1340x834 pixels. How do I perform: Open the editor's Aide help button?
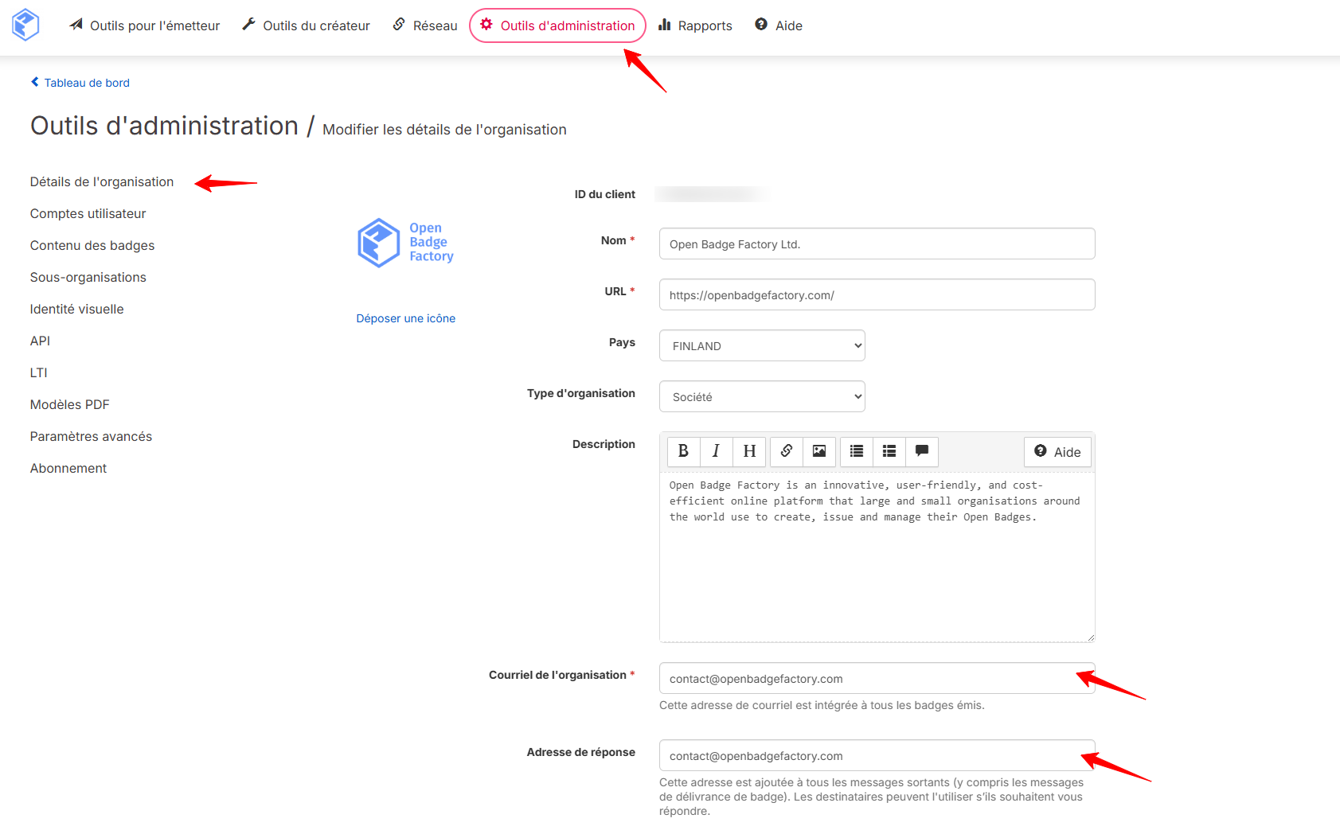coord(1057,452)
